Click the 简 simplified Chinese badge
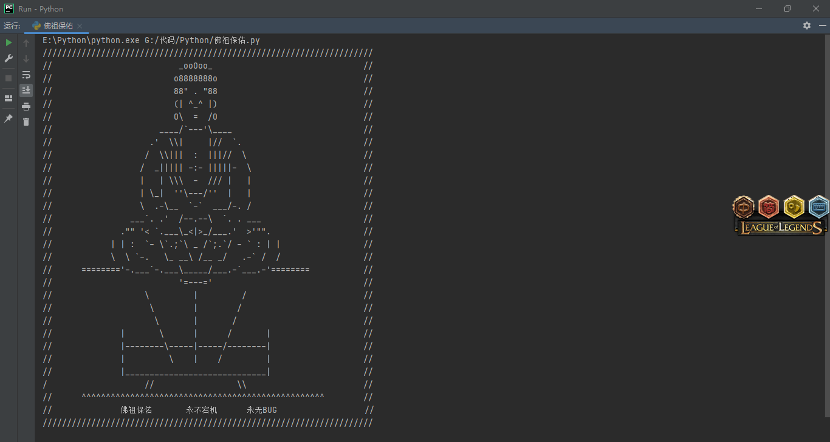The width and height of the screenshot is (830, 442). [769, 208]
